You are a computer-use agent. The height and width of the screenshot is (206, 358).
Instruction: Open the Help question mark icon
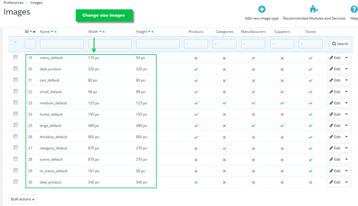click(354, 9)
